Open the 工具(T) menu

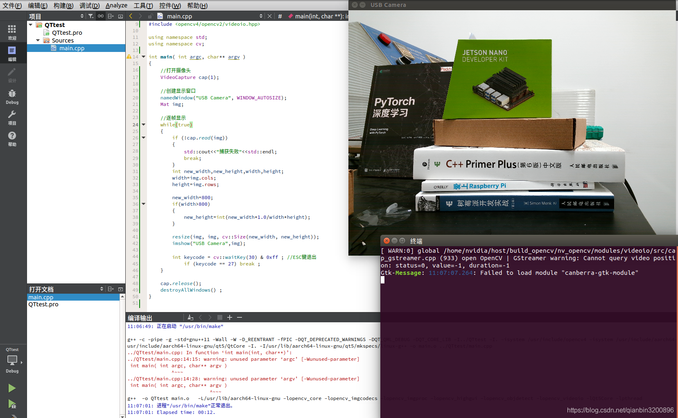pos(143,5)
